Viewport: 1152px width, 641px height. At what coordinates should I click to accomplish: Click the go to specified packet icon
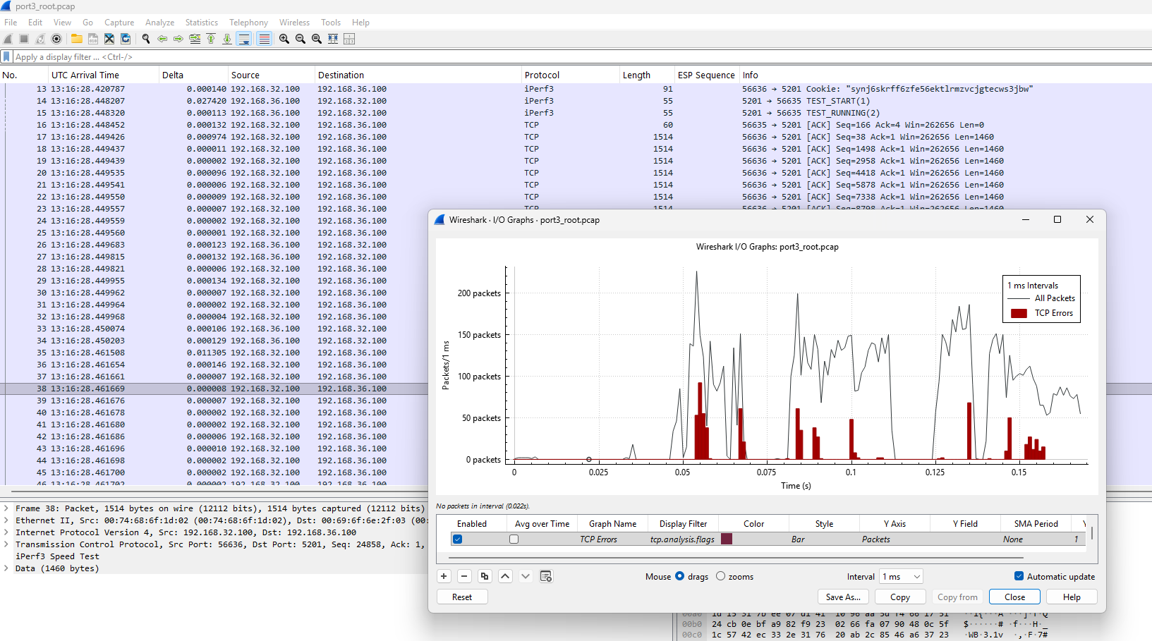pyautogui.click(x=195, y=39)
